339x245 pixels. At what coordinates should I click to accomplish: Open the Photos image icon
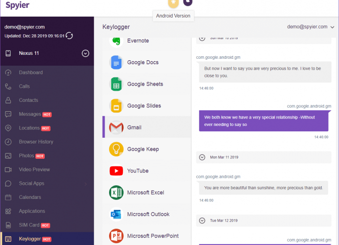click(8, 156)
